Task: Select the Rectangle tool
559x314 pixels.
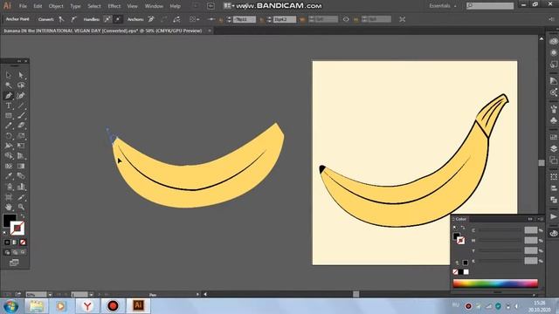Action: pos(9,116)
